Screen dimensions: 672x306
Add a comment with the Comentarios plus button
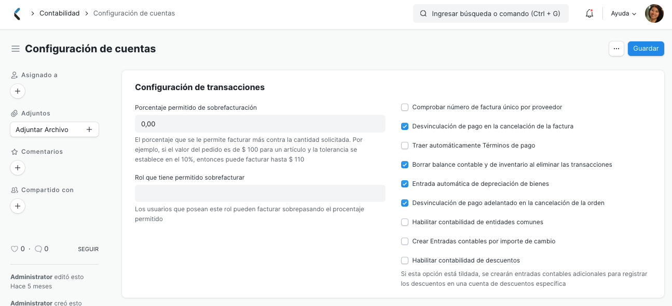click(18, 168)
